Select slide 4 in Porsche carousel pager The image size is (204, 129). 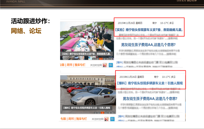pos(106,113)
